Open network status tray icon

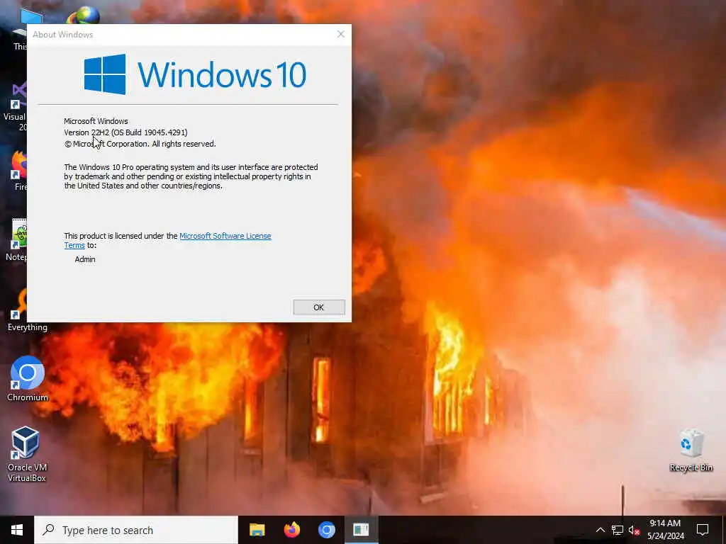[x=617, y=530]
